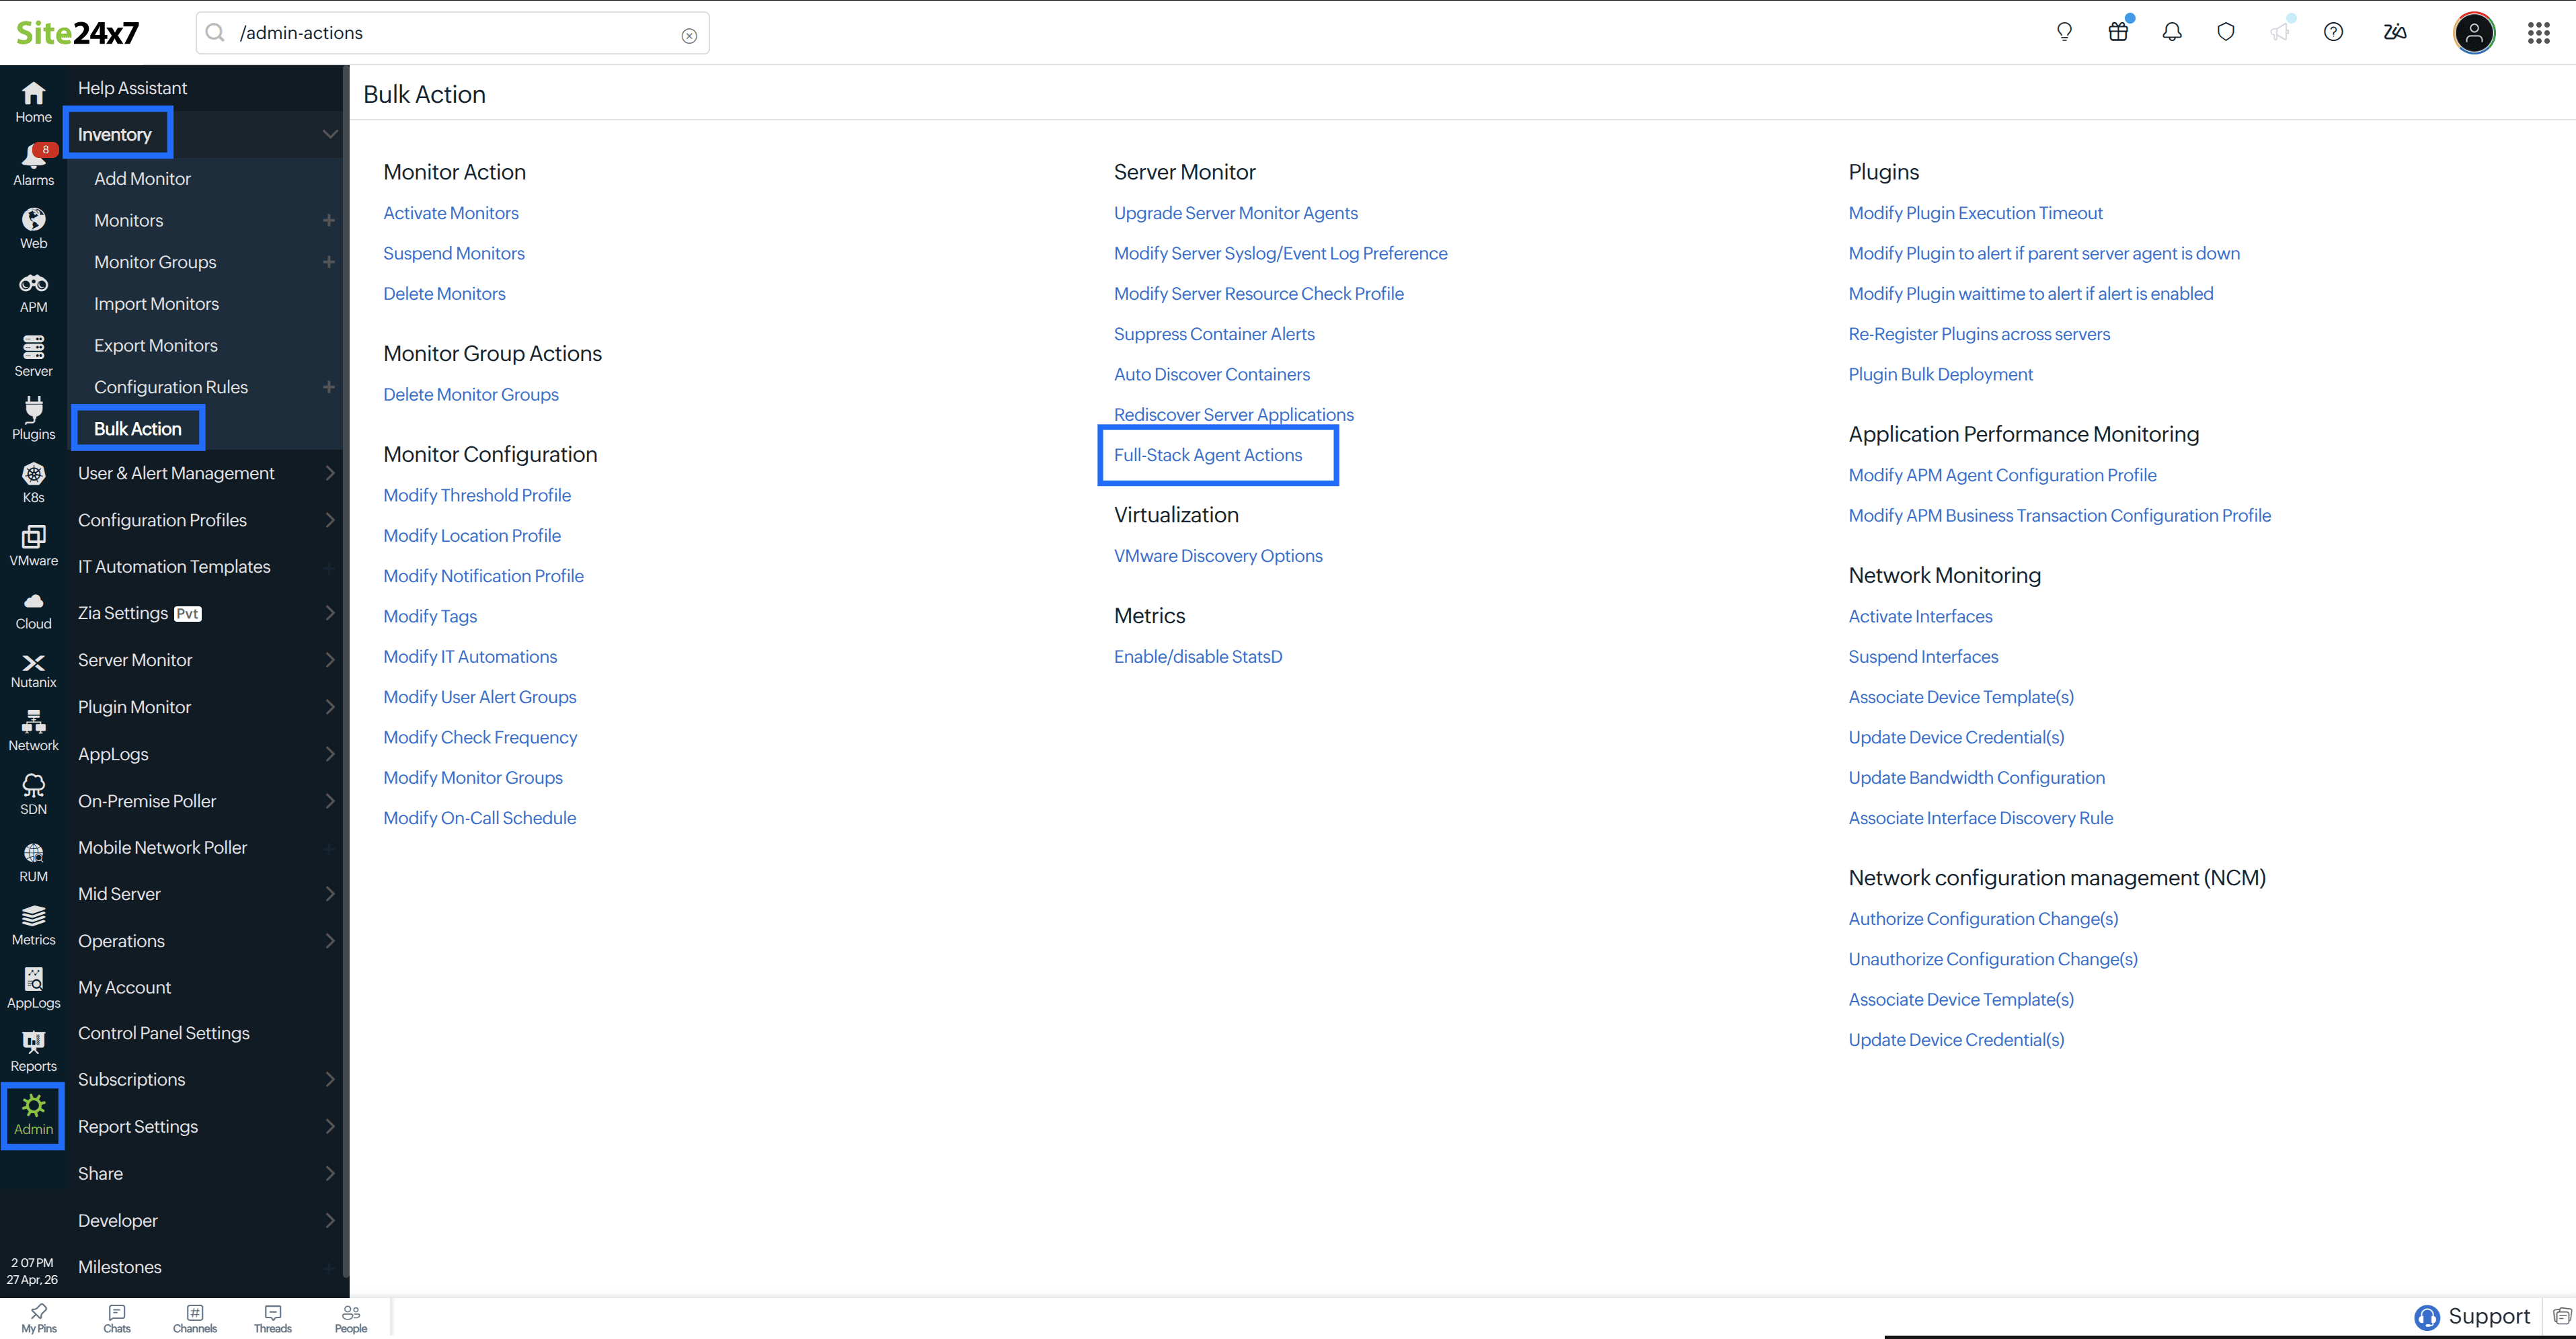Open the notifications bell icon
This screenshot has width=2576, height=1339.
(x=2172, y=32)
